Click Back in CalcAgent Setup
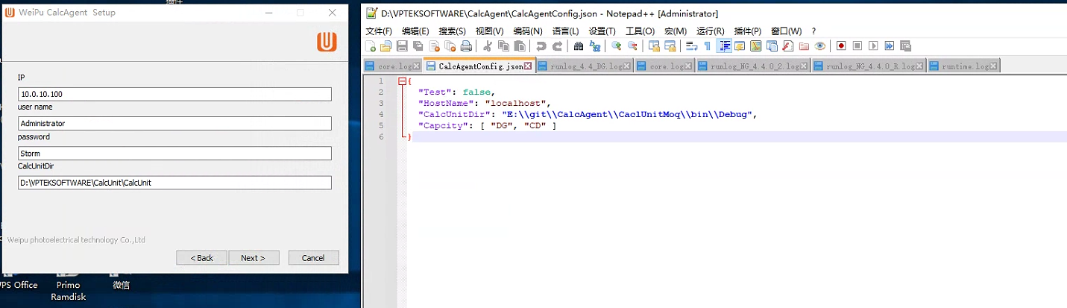The image size is (1067, 308). (x=201, y=257)
